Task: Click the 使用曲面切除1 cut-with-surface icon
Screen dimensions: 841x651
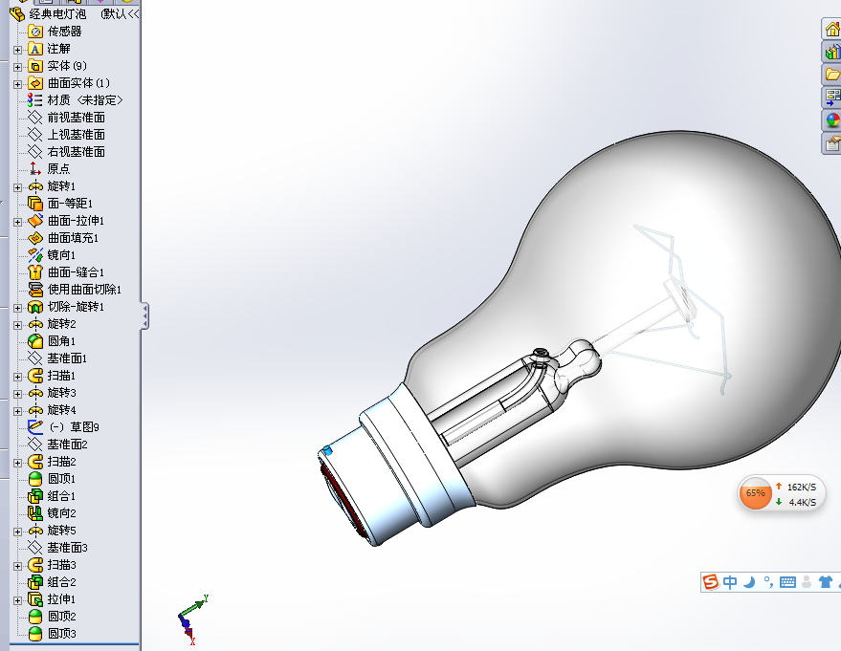Action: coord(35,290)
